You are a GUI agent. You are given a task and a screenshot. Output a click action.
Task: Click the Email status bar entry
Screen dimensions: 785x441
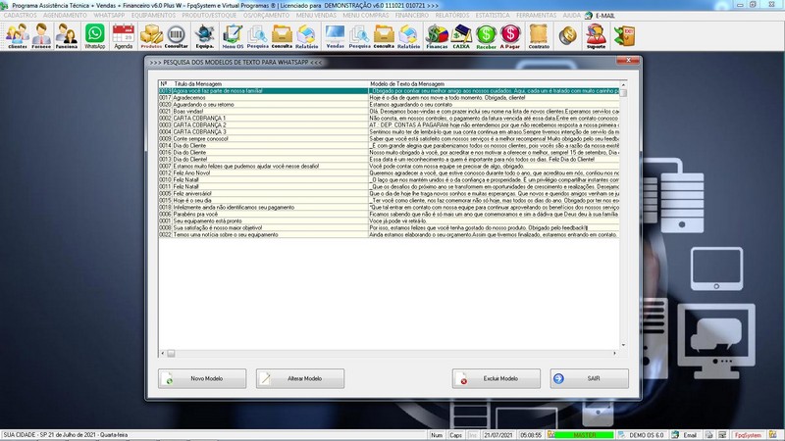(690, 435)
